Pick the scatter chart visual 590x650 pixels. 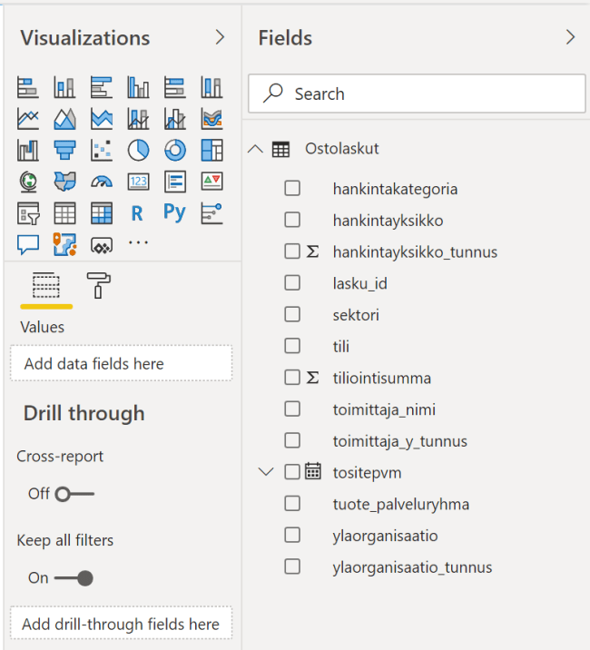(101, 150)
